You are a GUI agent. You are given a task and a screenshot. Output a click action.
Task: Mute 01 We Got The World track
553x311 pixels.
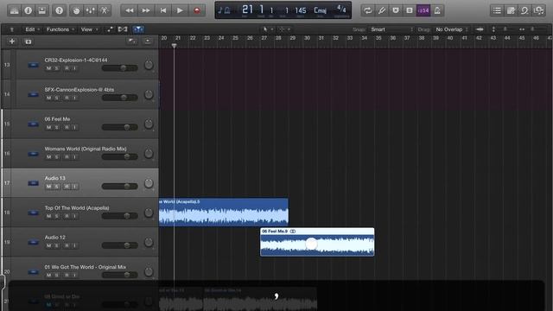pyautogui.click(x=48, y=276)
